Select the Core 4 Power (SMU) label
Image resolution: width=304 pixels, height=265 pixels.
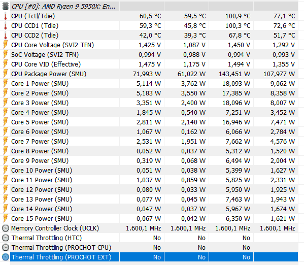pos(40,112)
